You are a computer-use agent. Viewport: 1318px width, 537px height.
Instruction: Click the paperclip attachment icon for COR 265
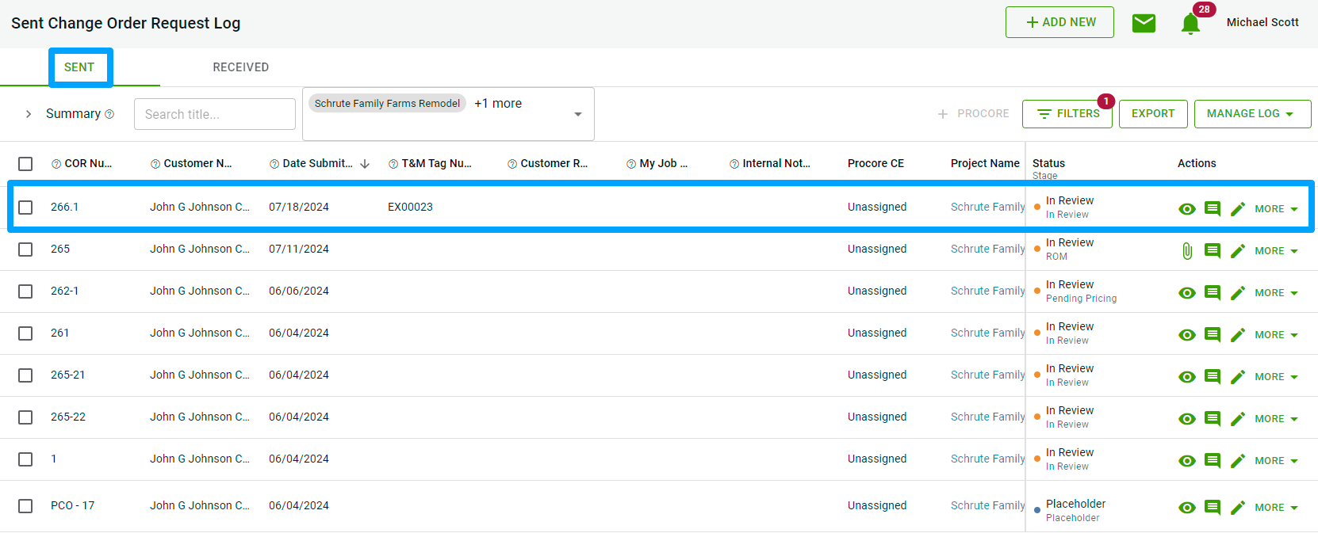(x=1186, y=251)
